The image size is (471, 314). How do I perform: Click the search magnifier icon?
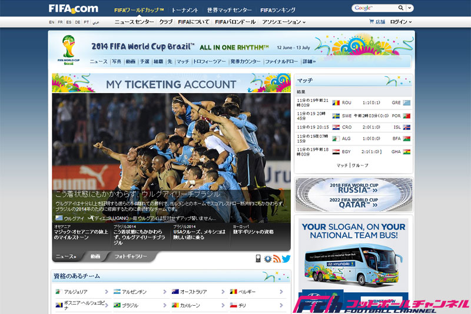pyautogui.click(x=401, y=8)
